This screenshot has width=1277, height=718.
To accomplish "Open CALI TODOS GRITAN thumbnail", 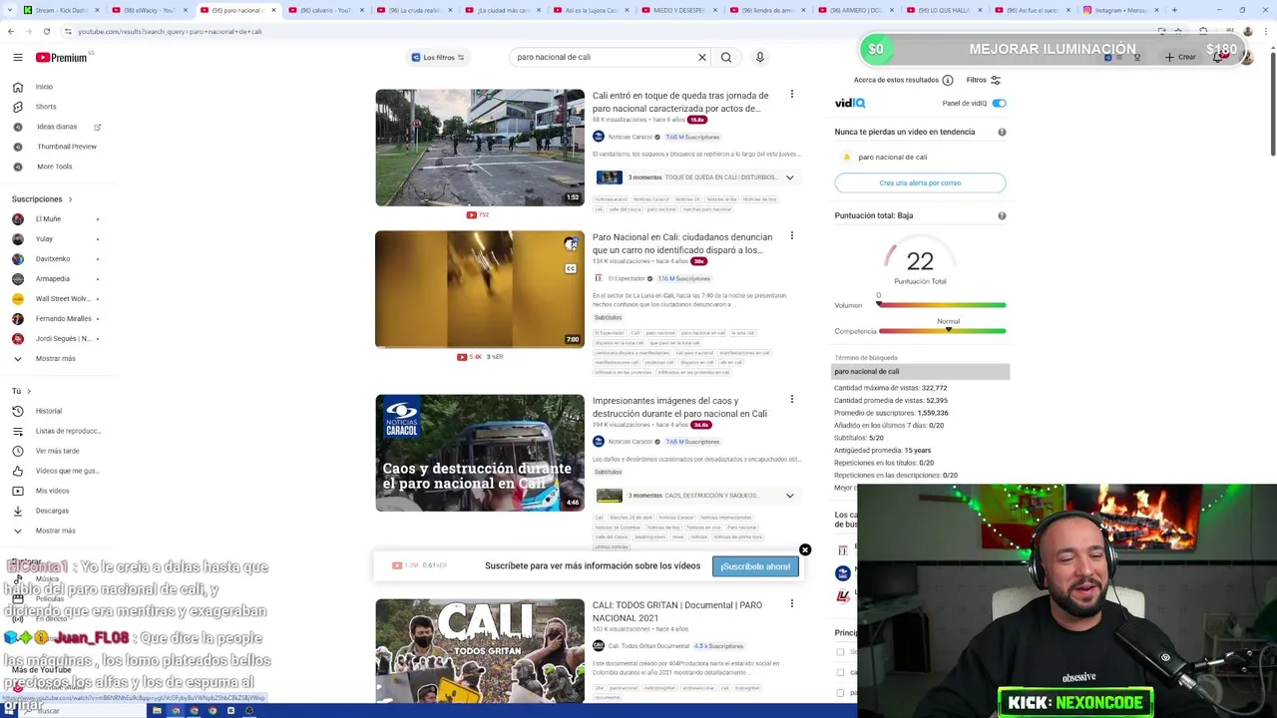I will pos(480,650).
